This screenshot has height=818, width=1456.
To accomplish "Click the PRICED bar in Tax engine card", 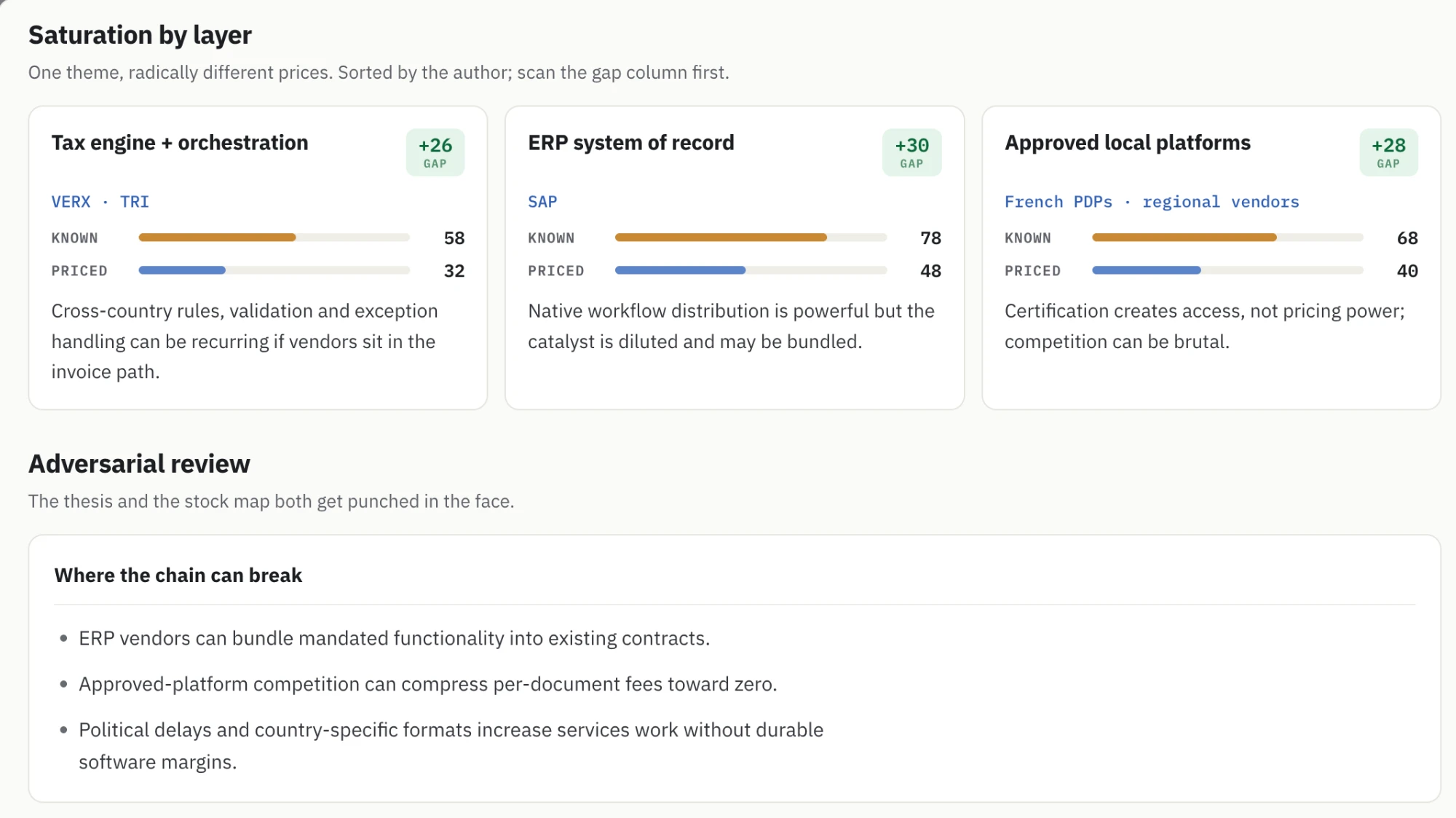I will 274,270.
